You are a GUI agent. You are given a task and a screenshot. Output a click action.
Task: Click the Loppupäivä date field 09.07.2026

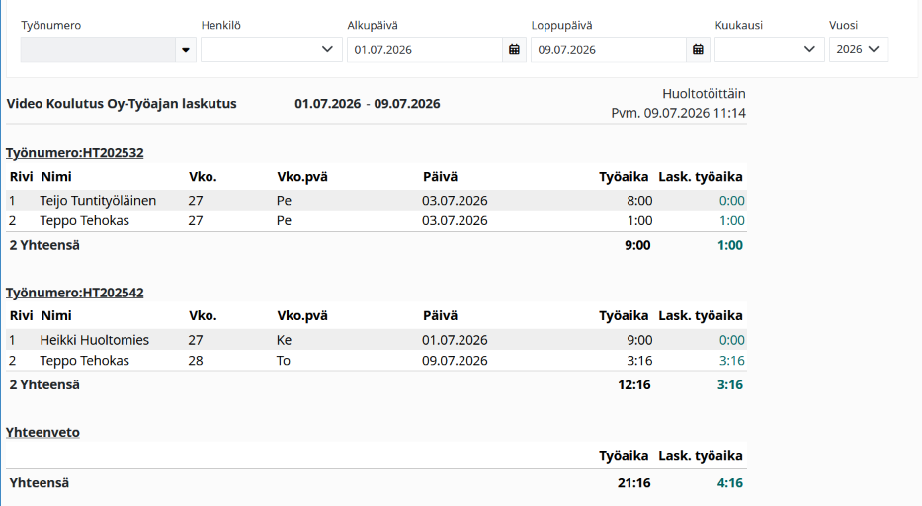609,50
